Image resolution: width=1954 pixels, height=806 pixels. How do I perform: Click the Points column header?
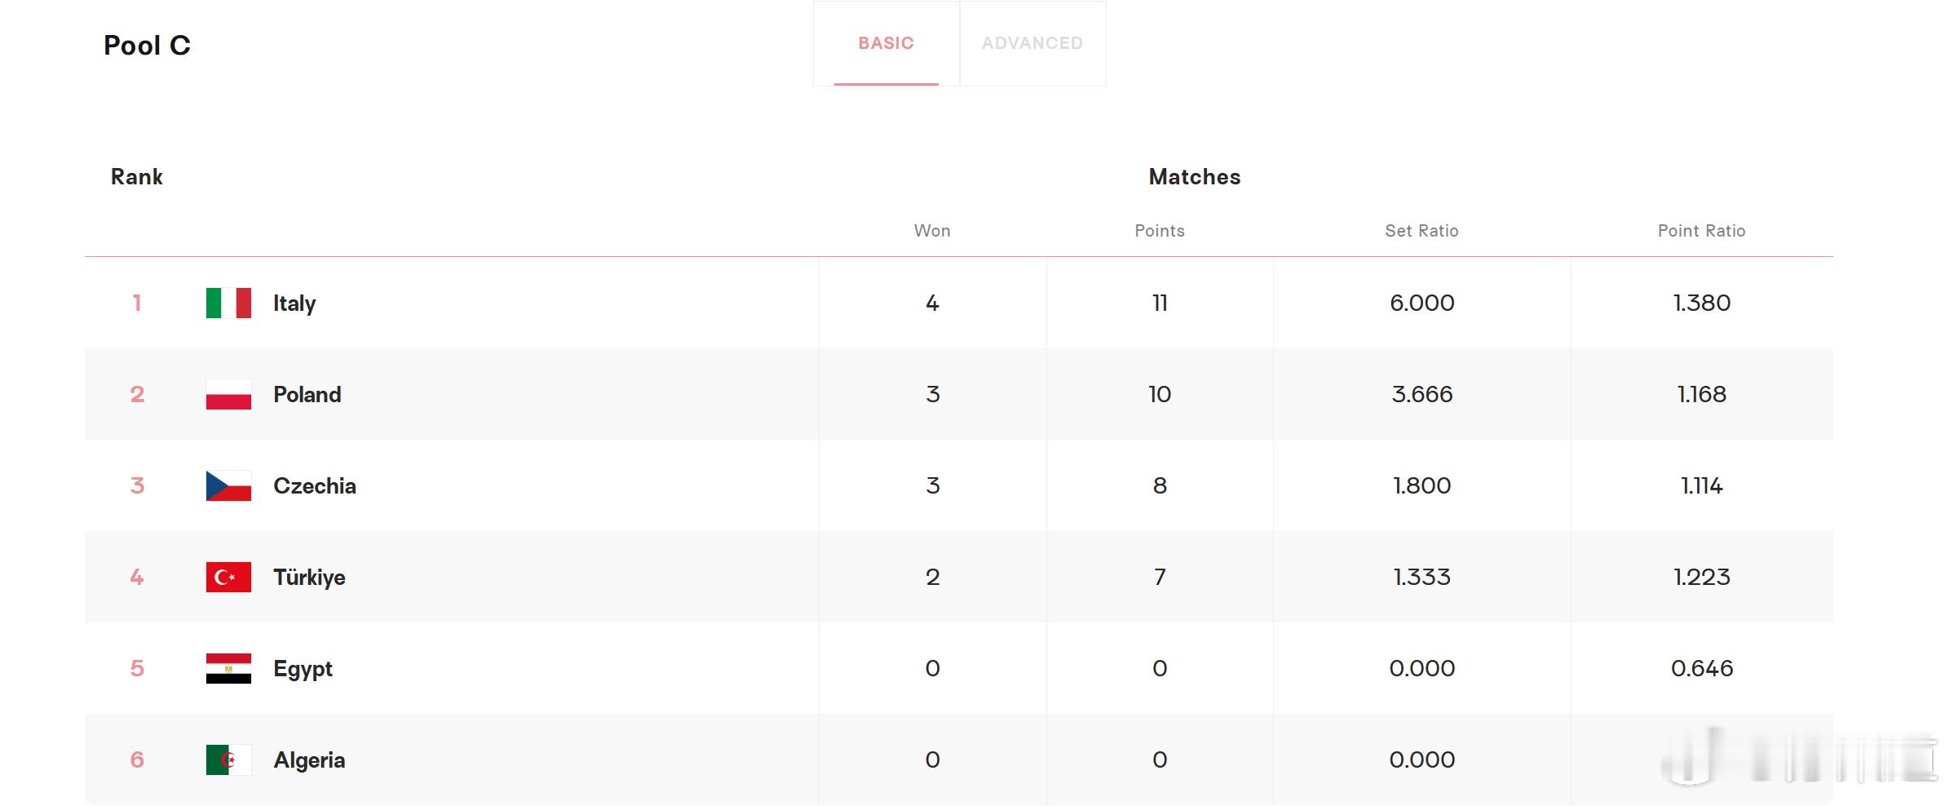tap(1160, 231)
